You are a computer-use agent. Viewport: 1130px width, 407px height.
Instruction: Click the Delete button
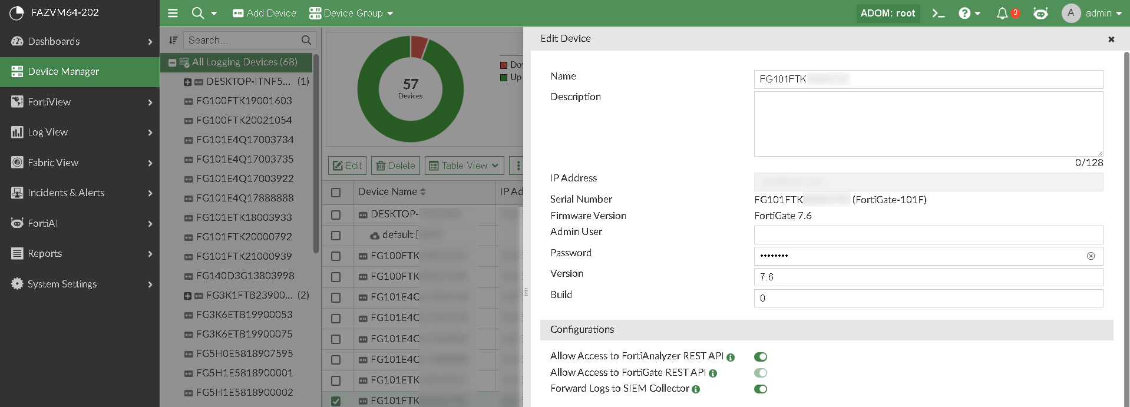coord(395,166)
